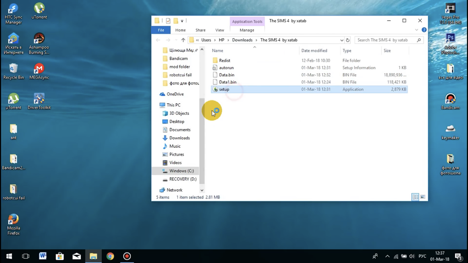Screen dimensions: 468x263
Task: Open keymaker desktop icon
Action: click(x=450, y=132)
